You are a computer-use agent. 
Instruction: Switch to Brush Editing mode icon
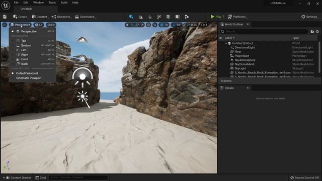pos(187,17)
